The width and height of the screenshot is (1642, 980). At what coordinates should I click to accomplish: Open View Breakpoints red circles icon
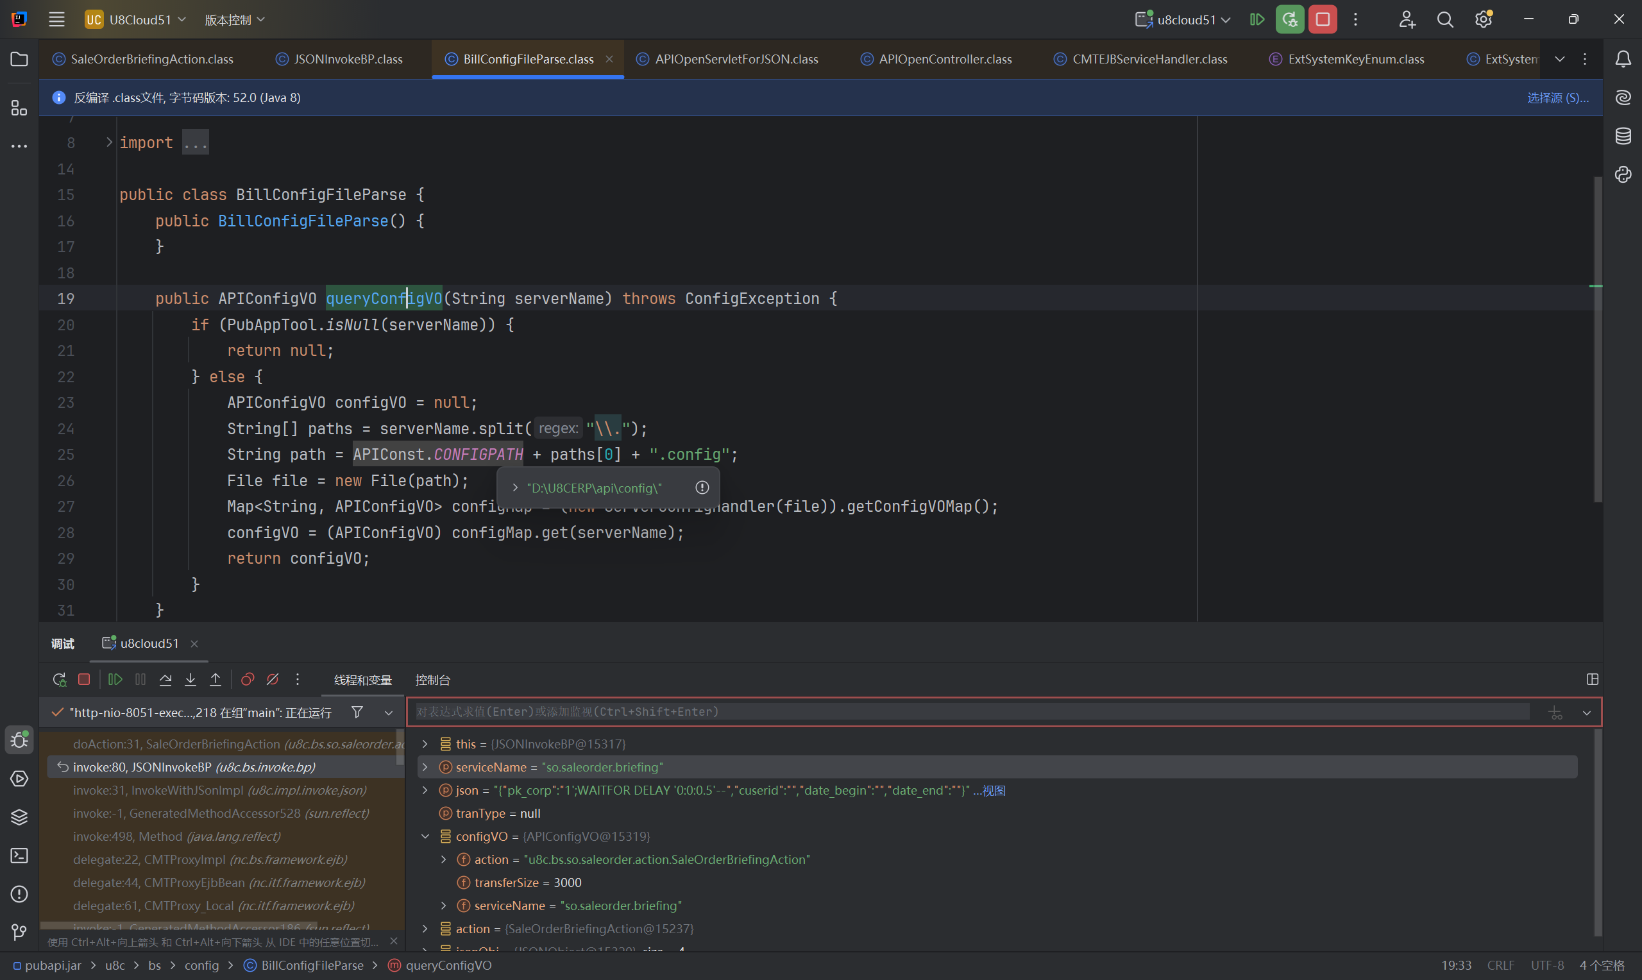point(248,680)
